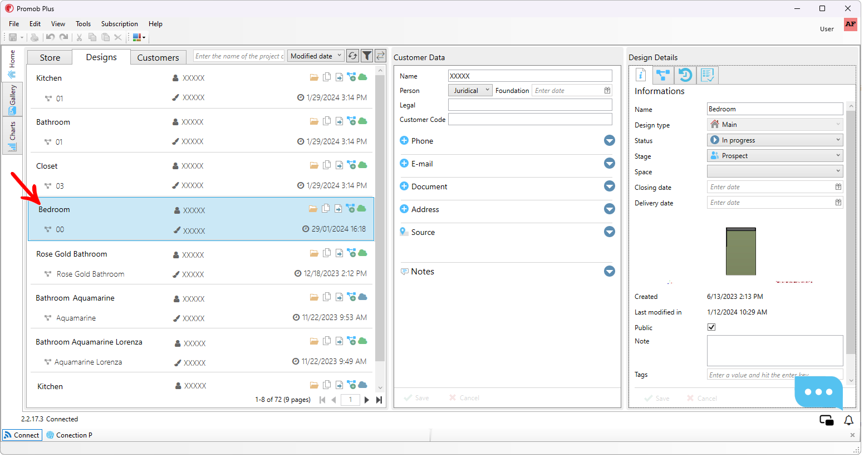The width and height of the screenshot is (864, 457).
Task: Click the Tags input field
Action: point(775,375)
